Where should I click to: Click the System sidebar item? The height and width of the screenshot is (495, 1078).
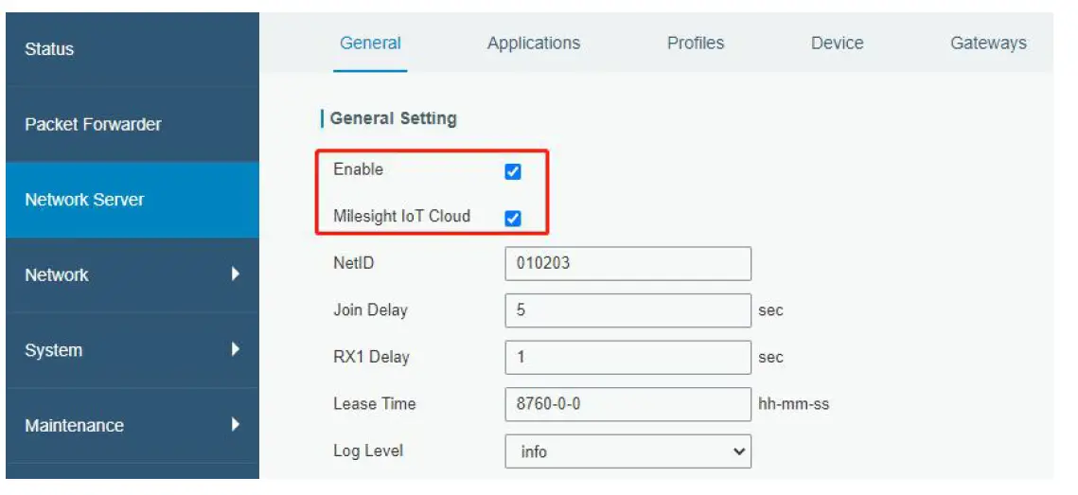[53, 350]
